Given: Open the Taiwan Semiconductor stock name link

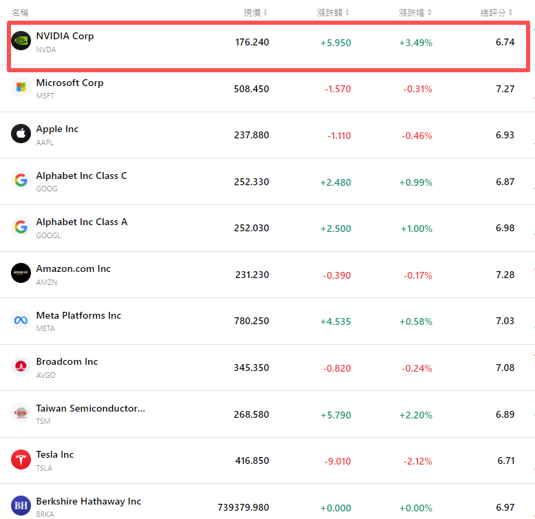Looking at the screenshot, I should point(90,408).
